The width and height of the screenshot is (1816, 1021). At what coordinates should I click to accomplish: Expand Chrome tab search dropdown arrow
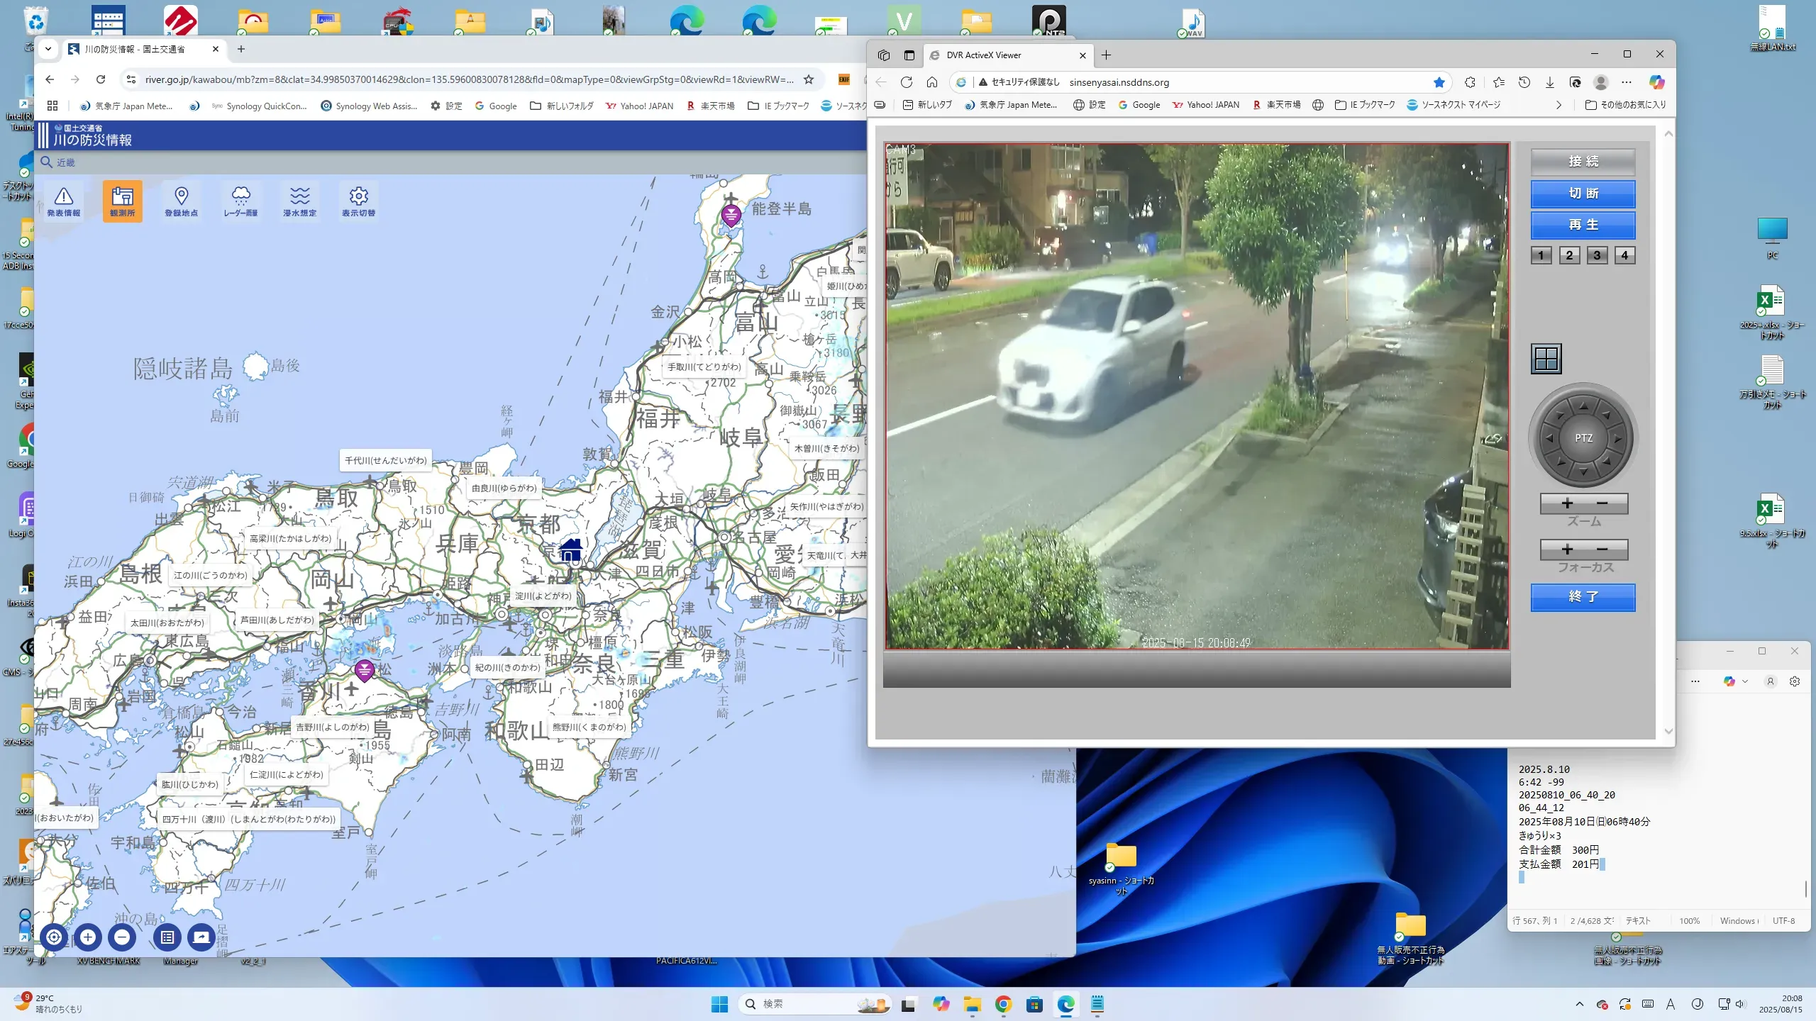tap(48, 49)
